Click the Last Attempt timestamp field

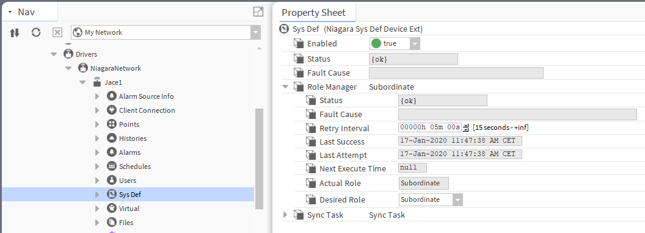461,154
